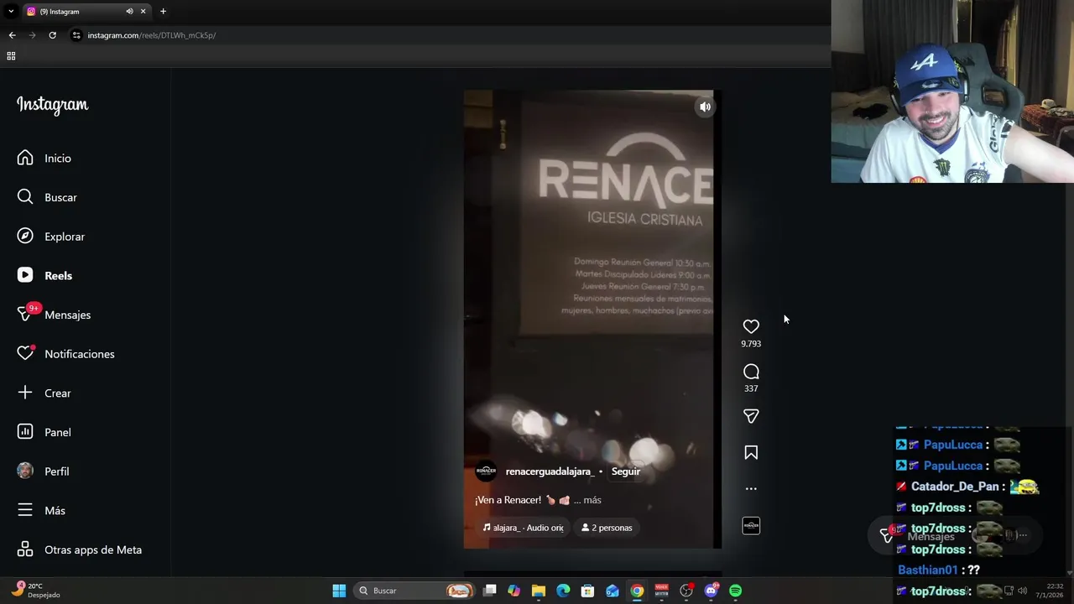Open Task View from the taskbar
Viewport: 1074px width, 604px height.
click(490, 591)
